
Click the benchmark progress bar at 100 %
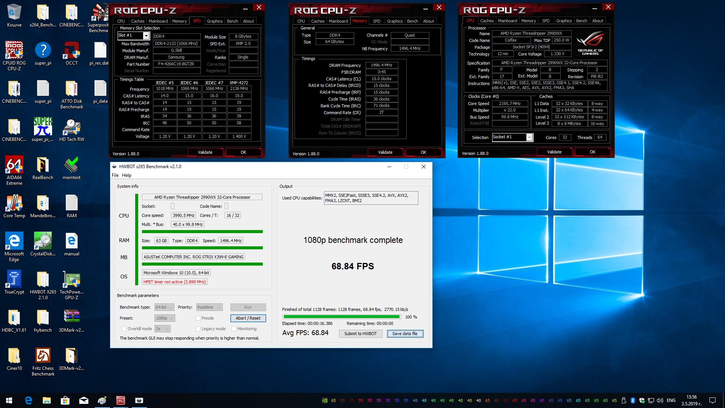pos(341,317)
